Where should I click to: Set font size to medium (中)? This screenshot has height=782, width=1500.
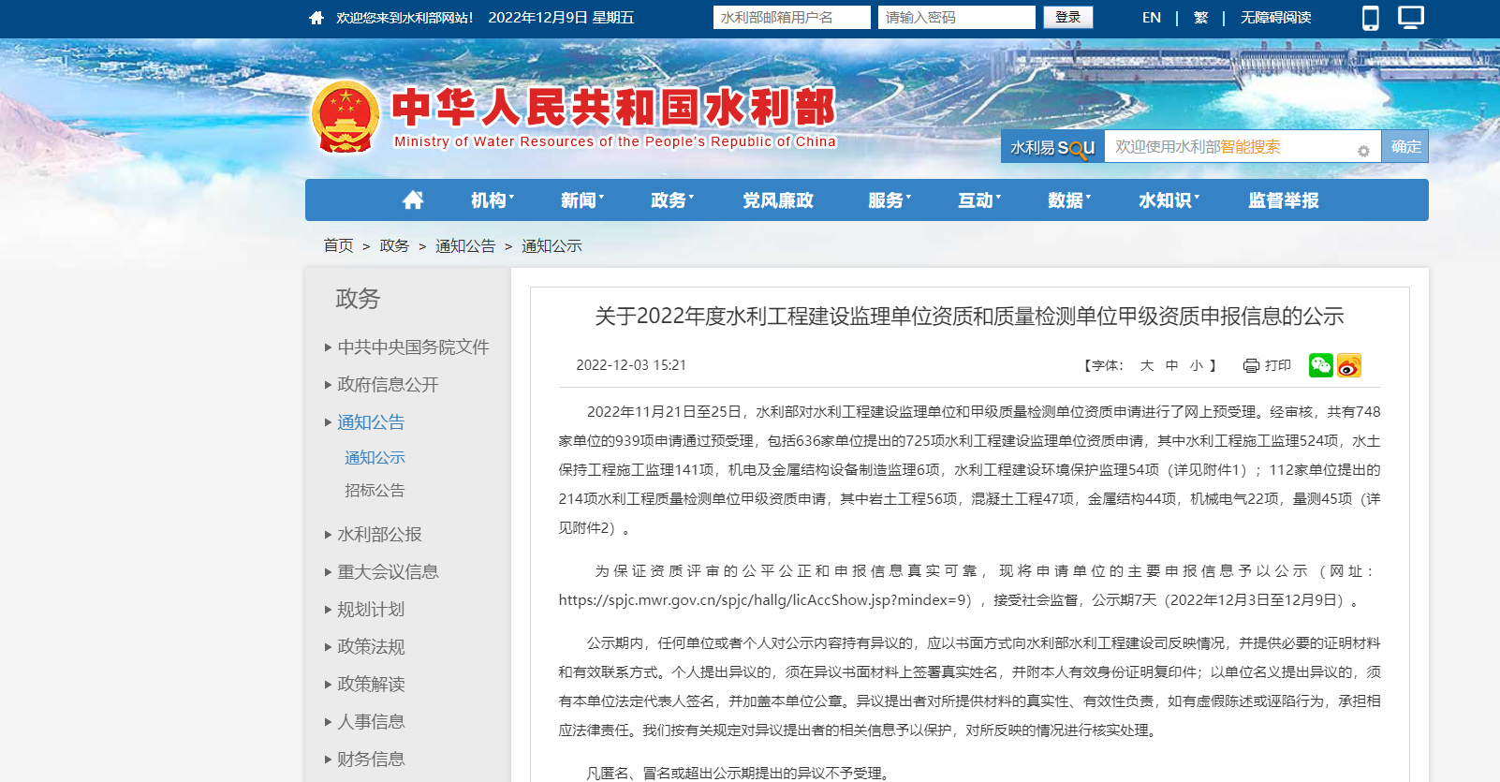[1171, 365]
